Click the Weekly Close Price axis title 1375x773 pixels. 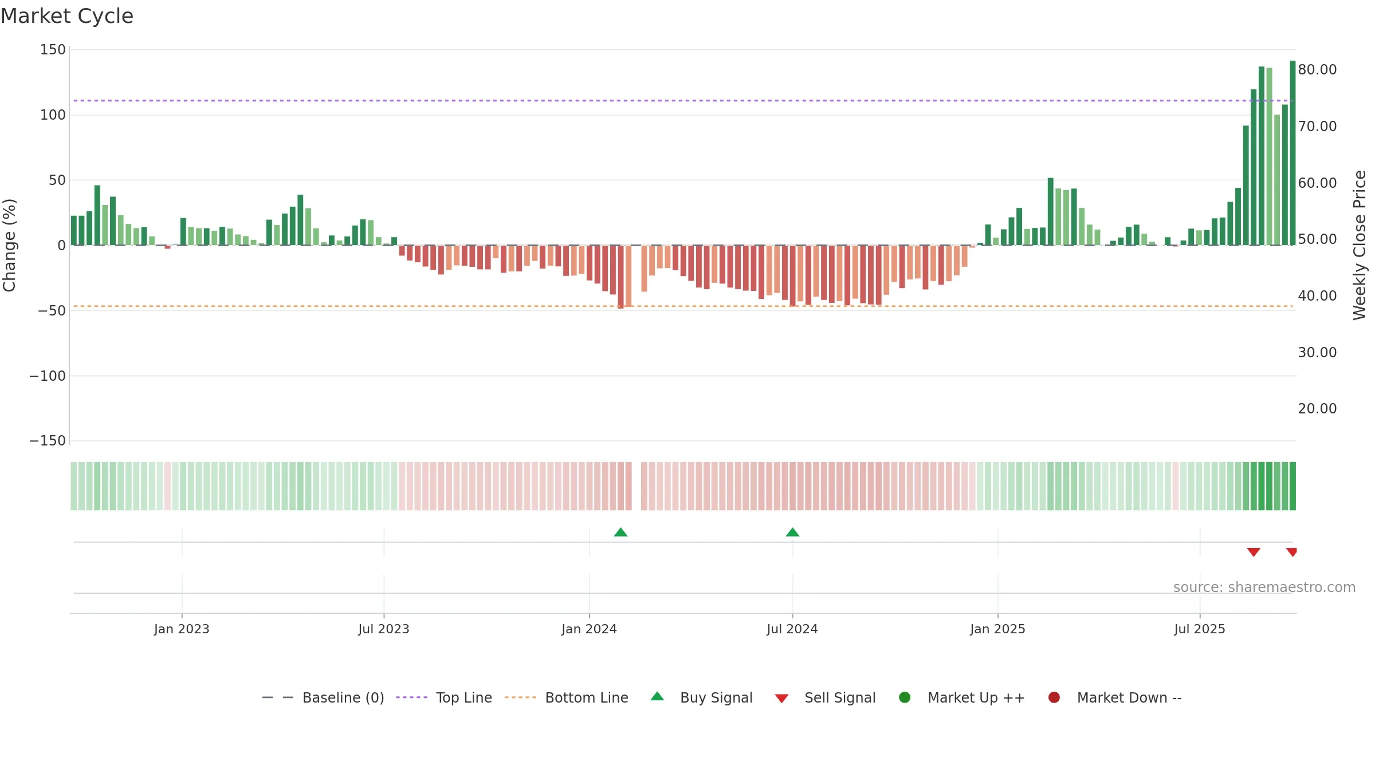point(1360,245)
